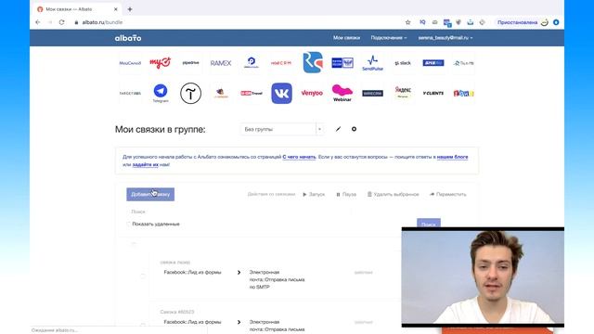Select the VK integration icon
Screen dimensions: 594x334
point(281,93)
